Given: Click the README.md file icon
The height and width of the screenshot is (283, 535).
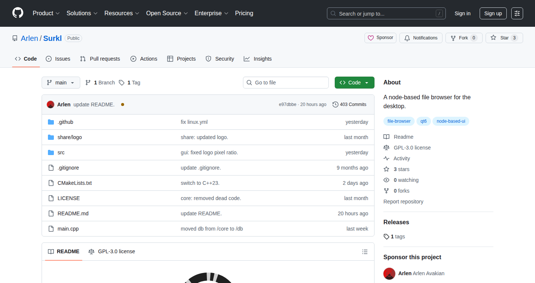Looking at the screenshot, I should coord(51,213).
